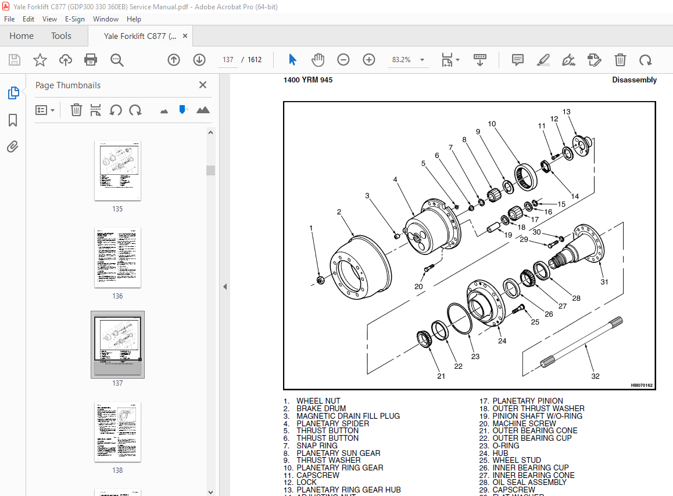Add a sticky note comment
673x496 pixels.
[x=518, y=60]
